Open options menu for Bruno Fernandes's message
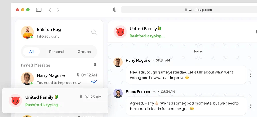The width and height of the screenshot is (257, 117). pyautogui.click(x=250, y=106)
